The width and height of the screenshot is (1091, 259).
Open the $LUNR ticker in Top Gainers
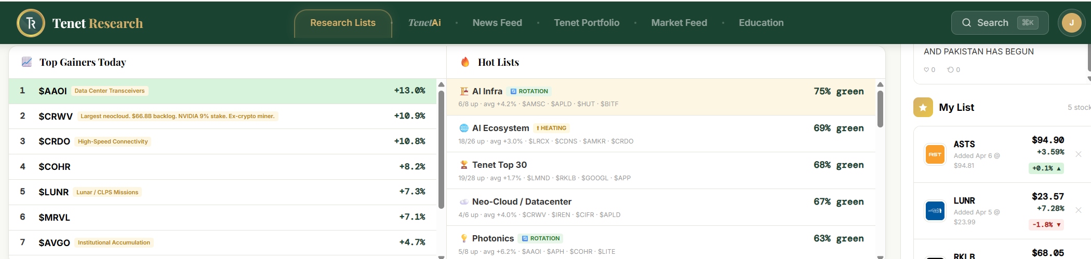click(x=54, y=192)
